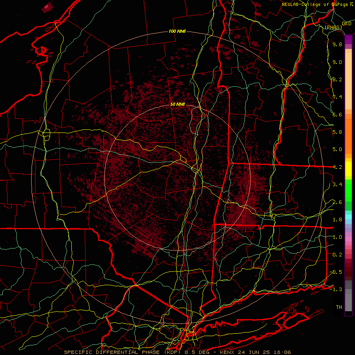Click the 2.6 scale value

tap(337, 202)
